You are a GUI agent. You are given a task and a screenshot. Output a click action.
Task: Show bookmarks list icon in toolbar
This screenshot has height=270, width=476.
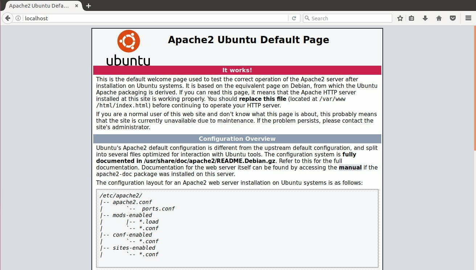411,18
